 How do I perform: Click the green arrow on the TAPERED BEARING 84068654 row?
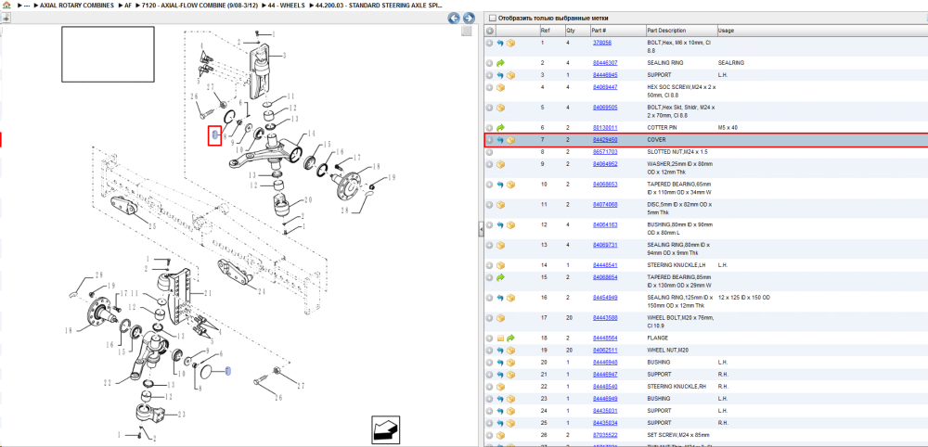point(500,277)
